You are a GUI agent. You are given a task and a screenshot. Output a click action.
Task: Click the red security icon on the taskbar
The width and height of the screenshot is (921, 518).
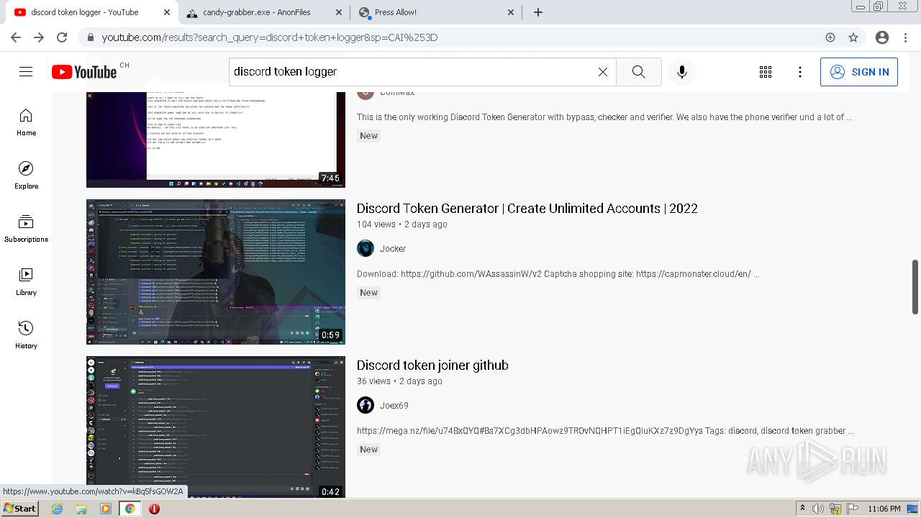point(154,509)
